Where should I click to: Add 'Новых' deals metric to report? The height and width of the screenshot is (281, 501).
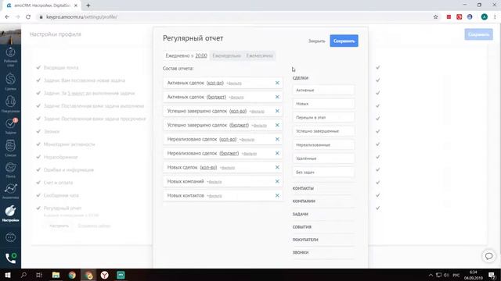[x=323, y=104]
